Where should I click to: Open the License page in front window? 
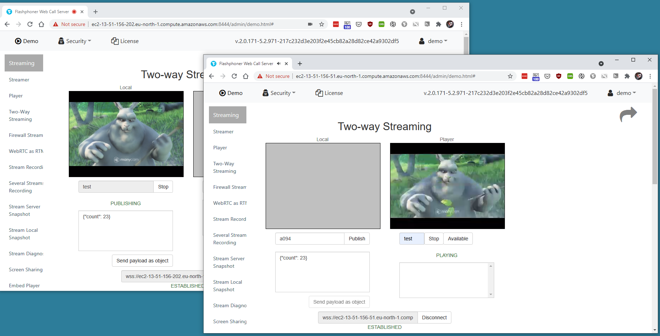pyautogui.click(x=329, y=93)
